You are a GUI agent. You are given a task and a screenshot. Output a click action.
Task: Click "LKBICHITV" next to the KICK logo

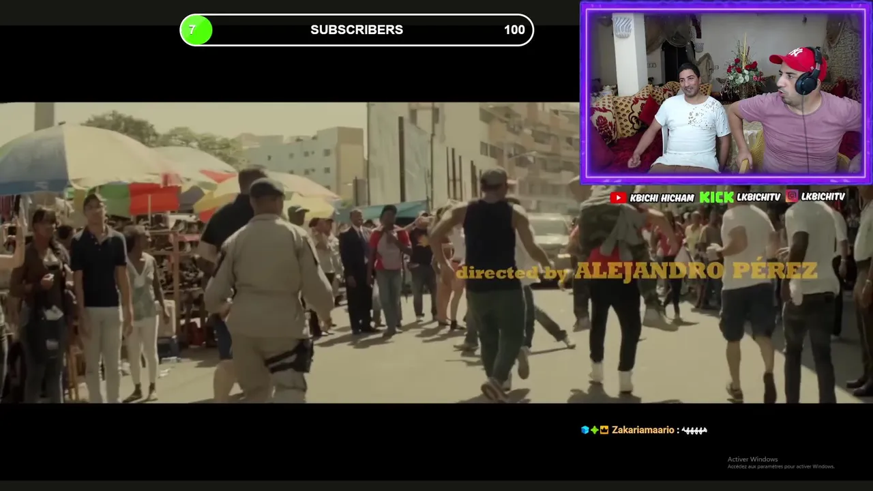pos(758,197)
